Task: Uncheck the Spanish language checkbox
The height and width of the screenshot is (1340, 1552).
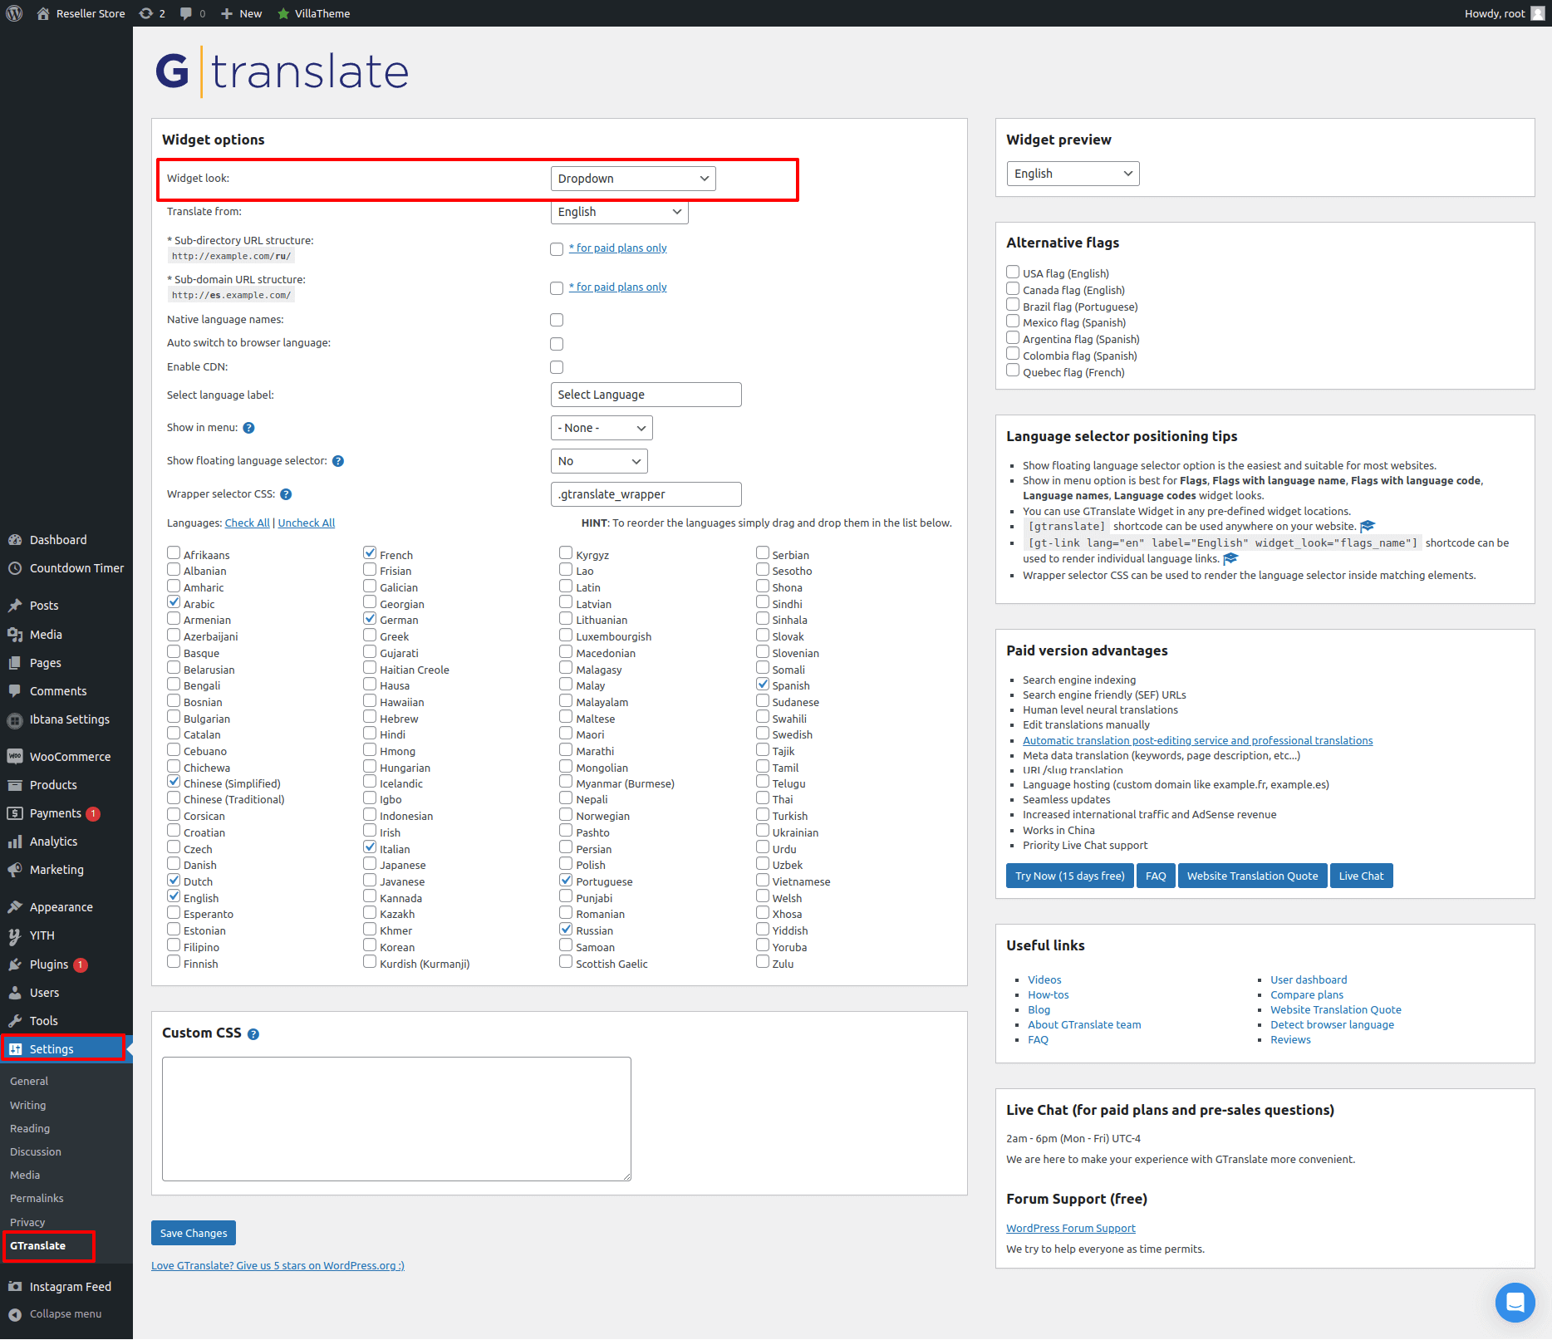Action: coord(763,685)
